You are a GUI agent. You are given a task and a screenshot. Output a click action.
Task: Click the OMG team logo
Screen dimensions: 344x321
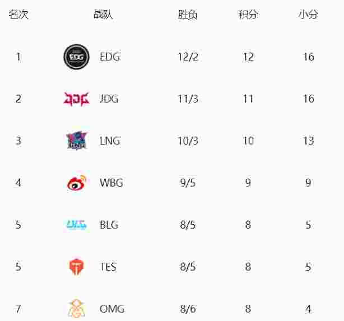pos(76,308)
